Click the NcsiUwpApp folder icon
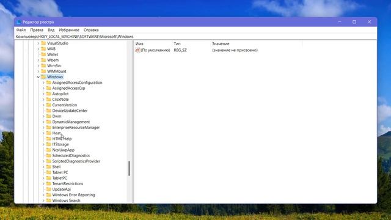The image size is (391, 220). (x=49, y=150)
